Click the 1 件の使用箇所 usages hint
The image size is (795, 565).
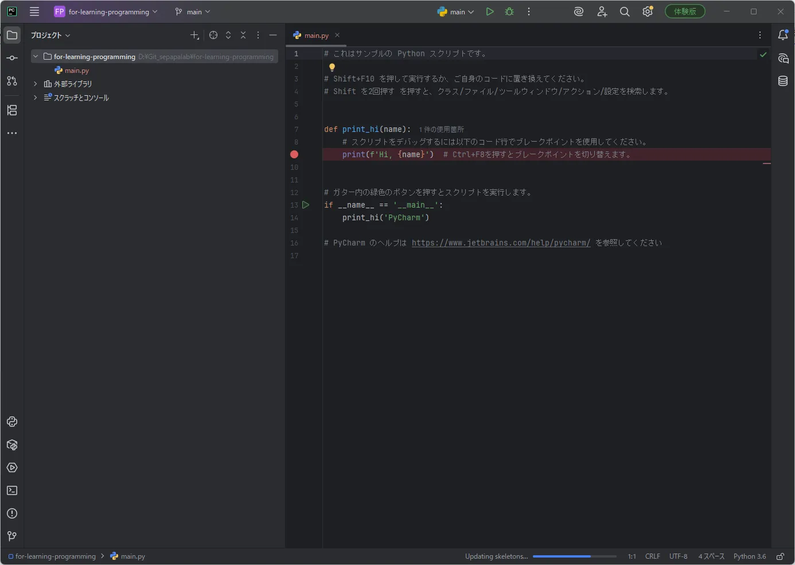click(x=441, y=130)
